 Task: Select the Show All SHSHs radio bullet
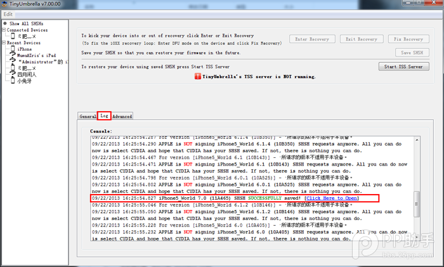[x=5, y=23]
